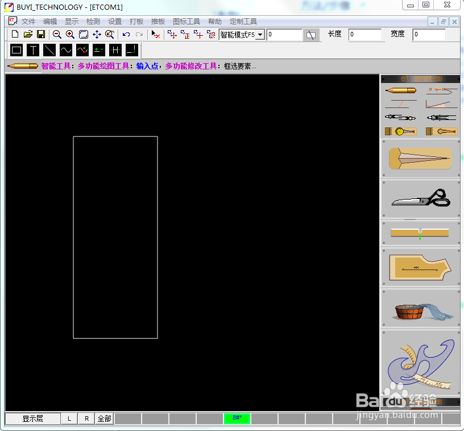This screenshot has width=464, height=431.
Task: Choose the T-shaped line tool
Action: tap(33, 50)
